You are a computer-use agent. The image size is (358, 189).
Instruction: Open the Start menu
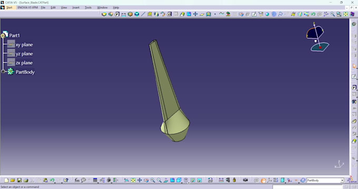pos(9,7)
